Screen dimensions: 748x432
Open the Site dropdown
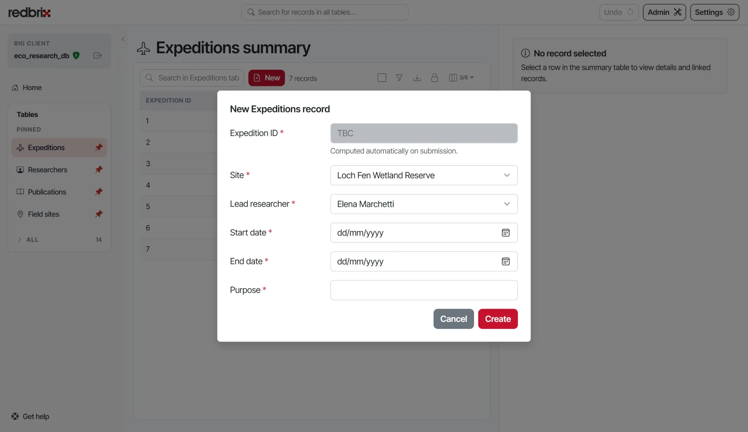coord(424,175)
